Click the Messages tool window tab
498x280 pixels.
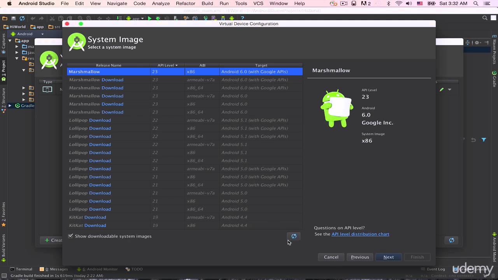[x=54, y=269]
